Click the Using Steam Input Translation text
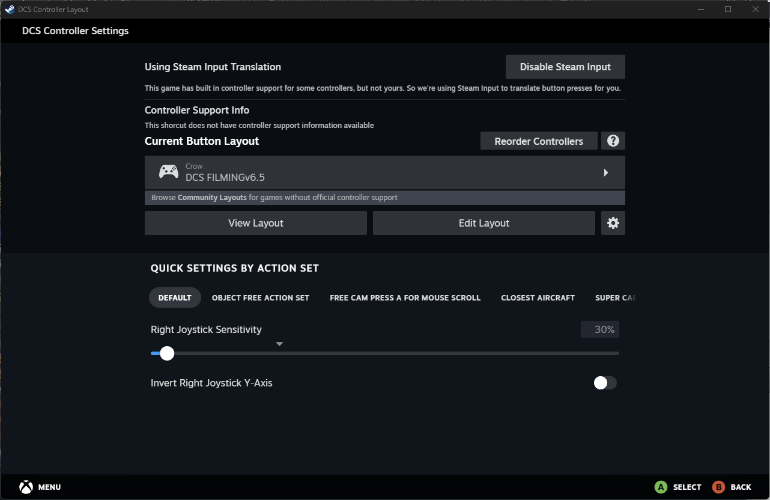Image resolution: width=770 pixels, height=500 pixels. (x=213, y=67)
